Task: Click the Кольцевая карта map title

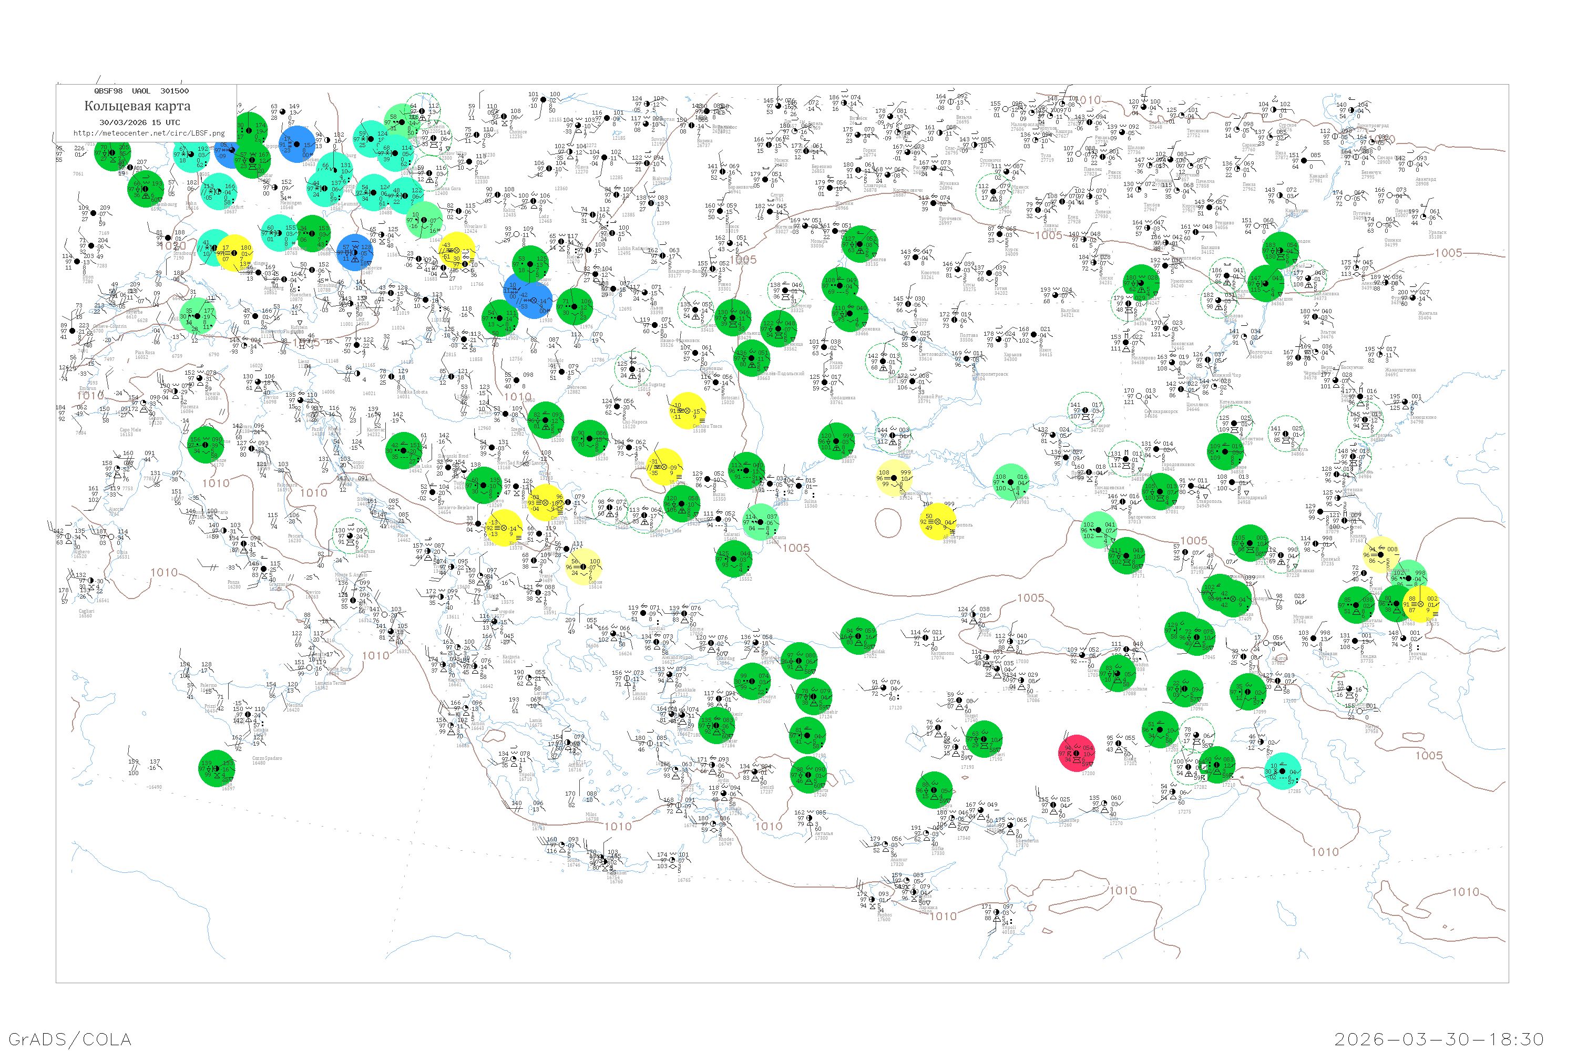Action: coord(137,106)
